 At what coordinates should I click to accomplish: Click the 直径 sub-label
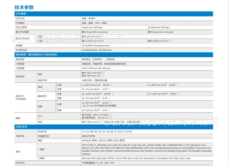pyautogui.click(x=40, y=74)
